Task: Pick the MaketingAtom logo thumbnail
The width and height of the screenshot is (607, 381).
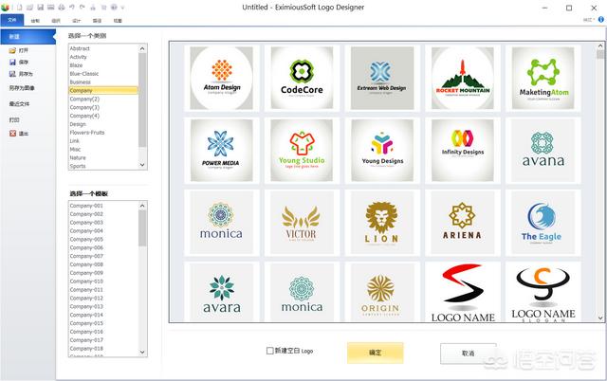Action: click(543, 78)
